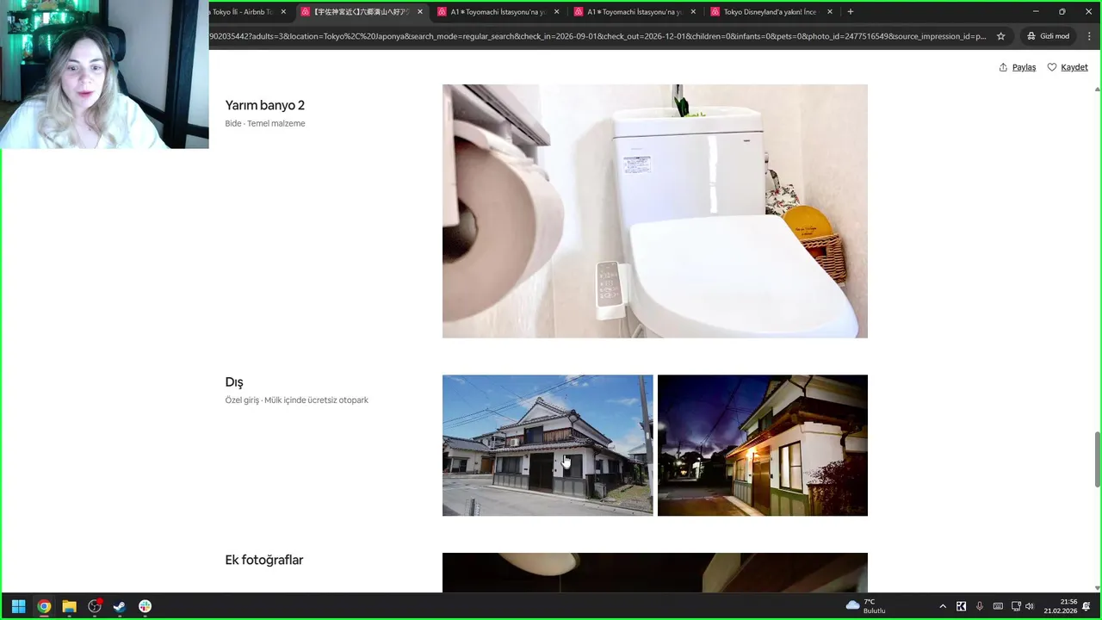Open the first Ek fotoğraflar photo
Screen dimensions: 1102x620
(x=655, y=573)
